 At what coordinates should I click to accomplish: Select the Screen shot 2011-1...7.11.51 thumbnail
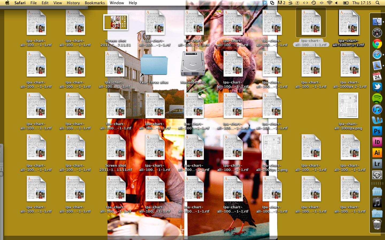[116, 22]
